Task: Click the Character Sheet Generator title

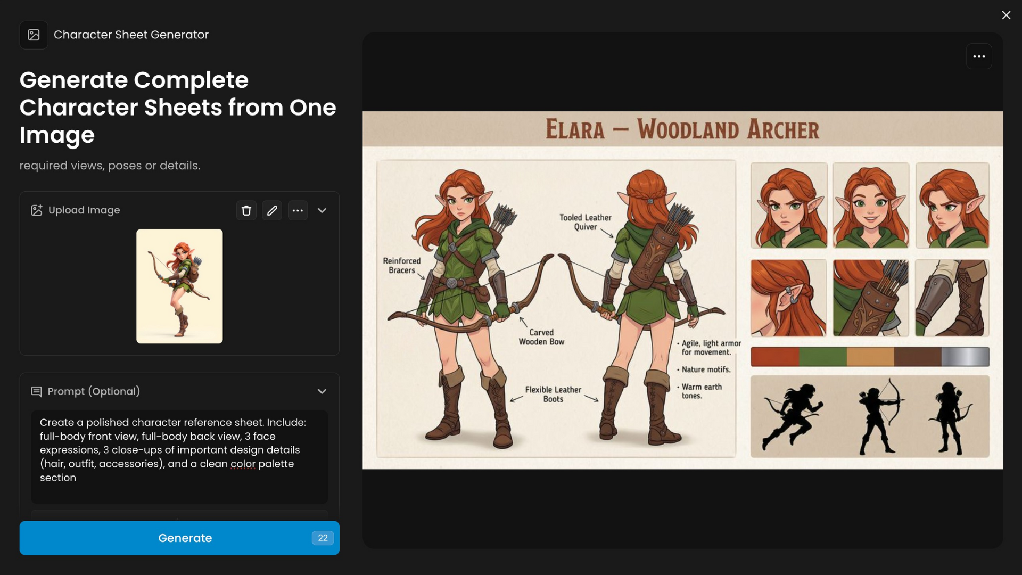Action: point(131,35)
